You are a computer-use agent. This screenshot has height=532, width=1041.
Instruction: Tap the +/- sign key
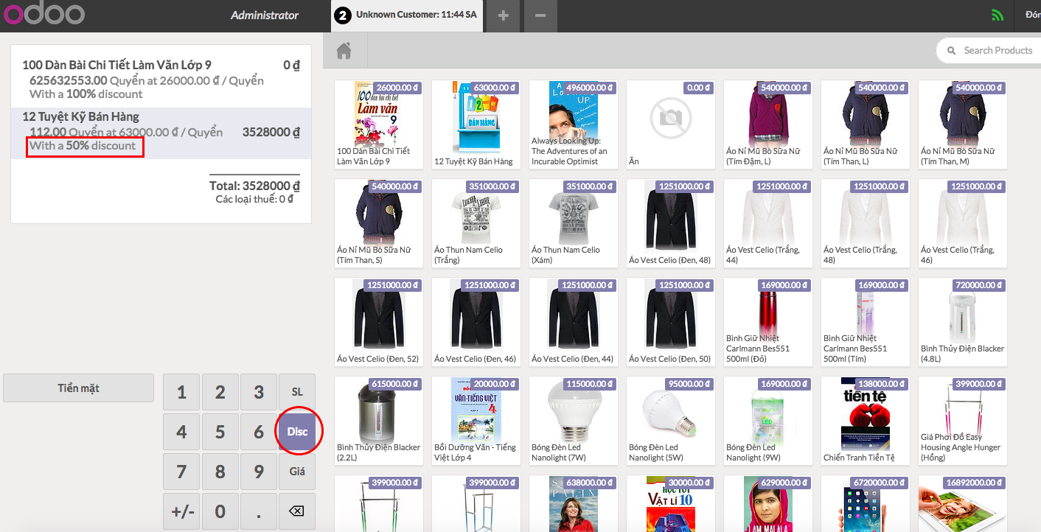(181, 511)
